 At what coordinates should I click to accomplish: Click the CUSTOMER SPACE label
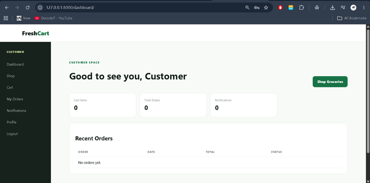(x=84, y=62)
